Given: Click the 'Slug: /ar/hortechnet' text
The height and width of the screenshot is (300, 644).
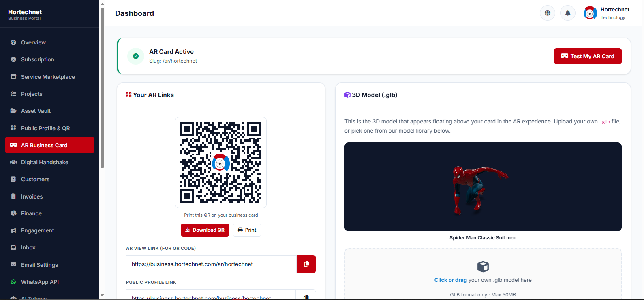Looking at the screenshot, I should (173, 61).
